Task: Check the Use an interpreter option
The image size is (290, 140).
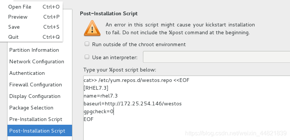Action: pos(87,57)
